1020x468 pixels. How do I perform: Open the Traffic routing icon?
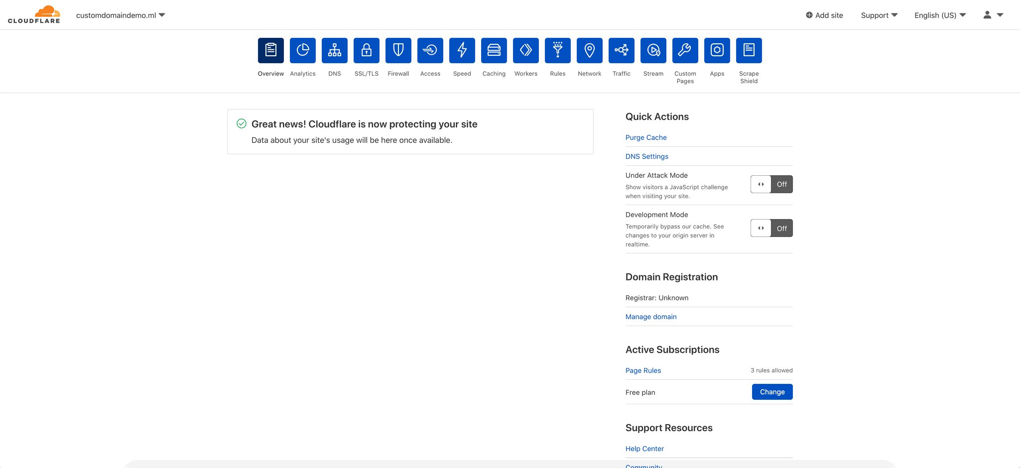[622, 50]
